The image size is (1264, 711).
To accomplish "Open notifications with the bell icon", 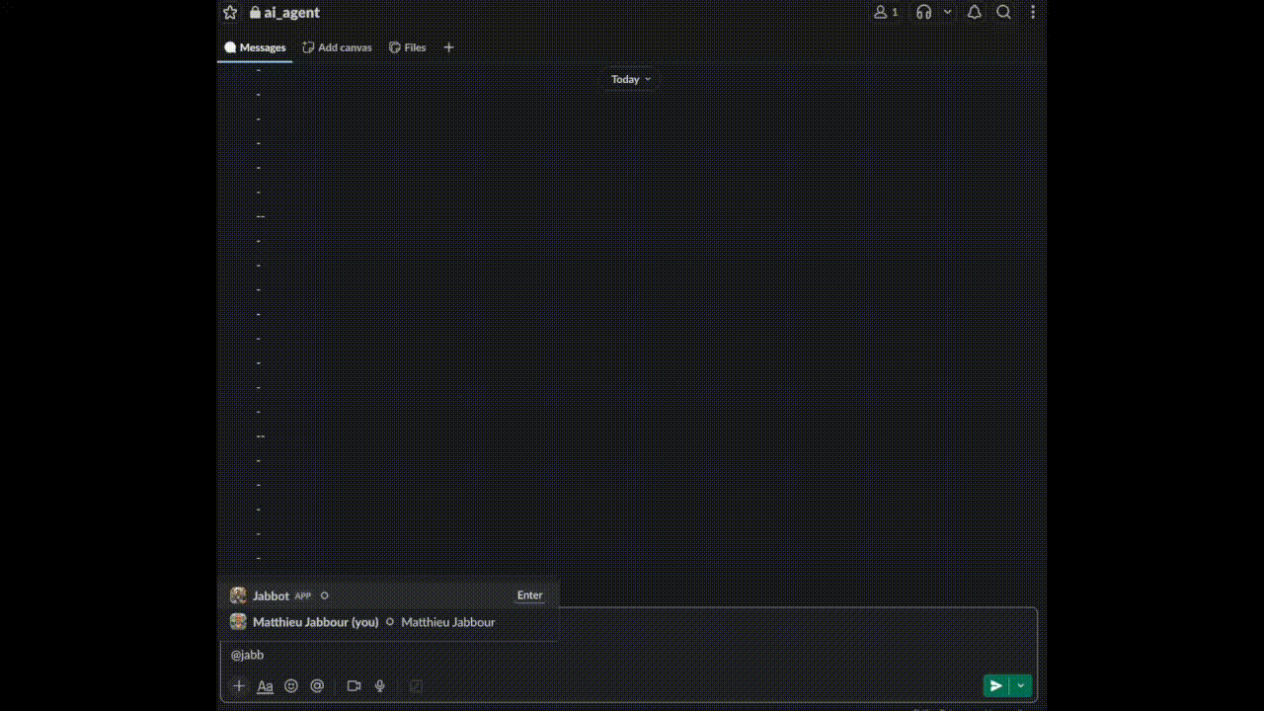I will (x=974, y=12).
